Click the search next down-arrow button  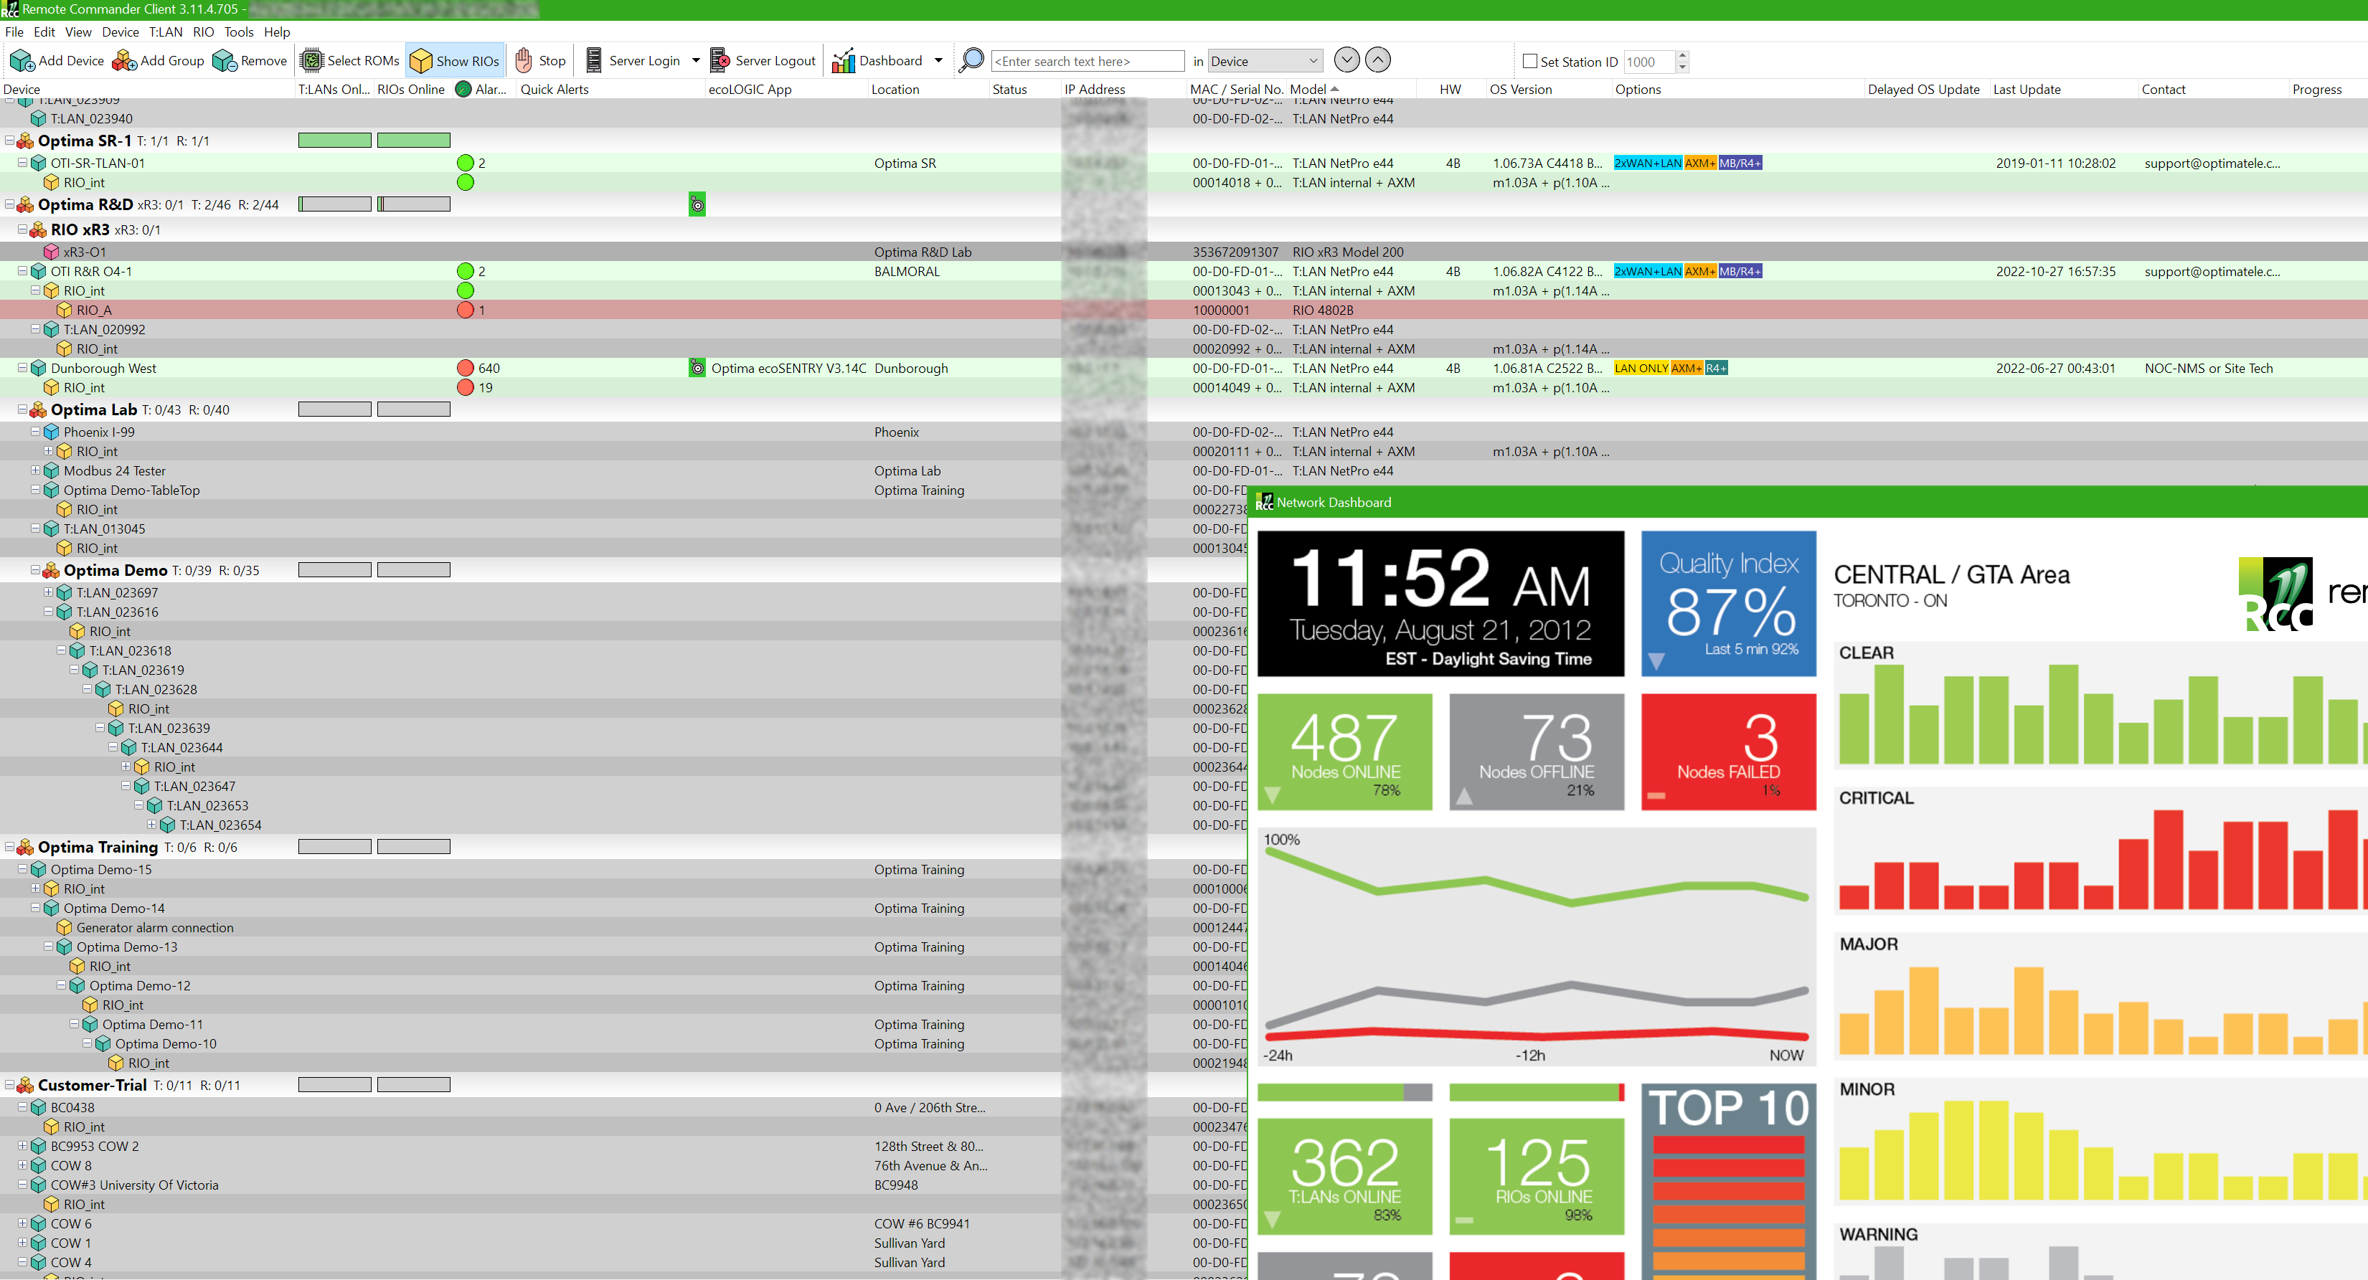pos(1346,60)
